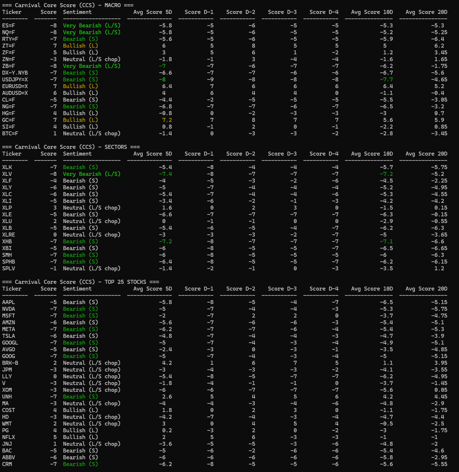Click ticker ZT=F in the MACRO list
The width and height of the screenshot is (459, 472).
tap(9, 46)
